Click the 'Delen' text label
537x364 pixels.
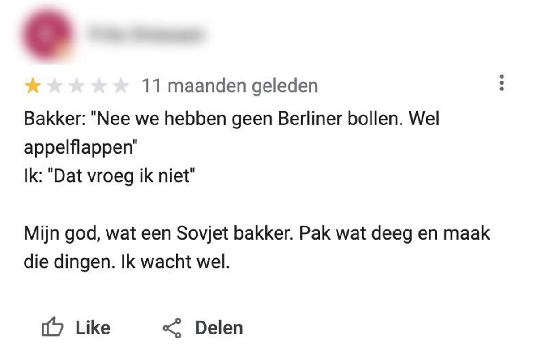point(219,328)
